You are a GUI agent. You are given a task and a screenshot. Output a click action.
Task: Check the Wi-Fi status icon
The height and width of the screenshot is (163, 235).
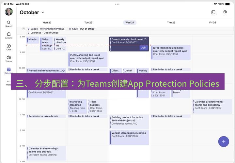point(215,4)
